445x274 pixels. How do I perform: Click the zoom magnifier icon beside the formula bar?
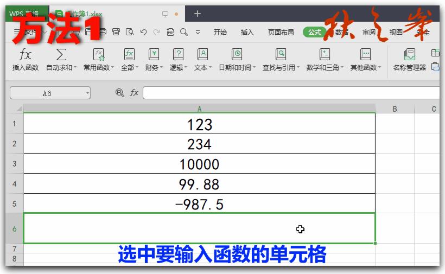120,93
